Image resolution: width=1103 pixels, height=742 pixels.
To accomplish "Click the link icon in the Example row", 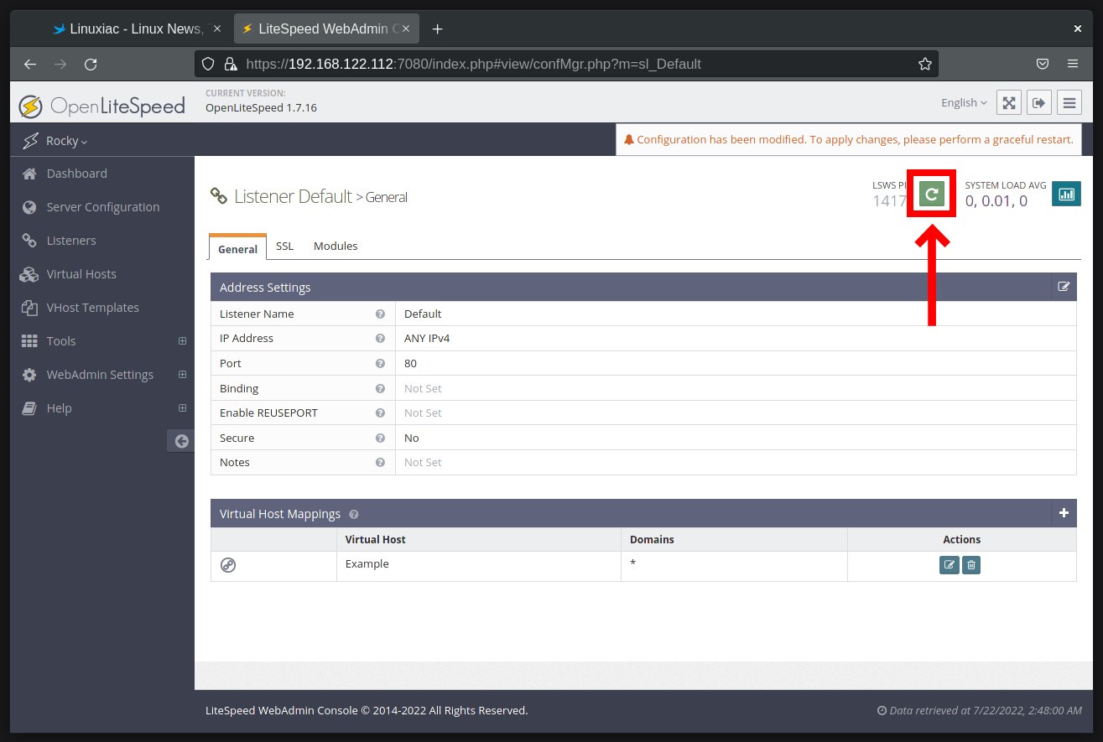I will pyautogui.click(x=228, y=565).
